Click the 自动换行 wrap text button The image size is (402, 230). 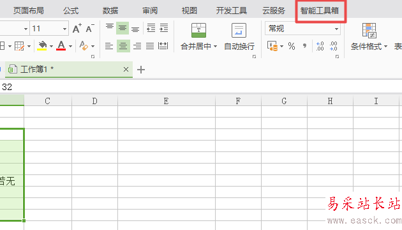[x=239, y=37]
